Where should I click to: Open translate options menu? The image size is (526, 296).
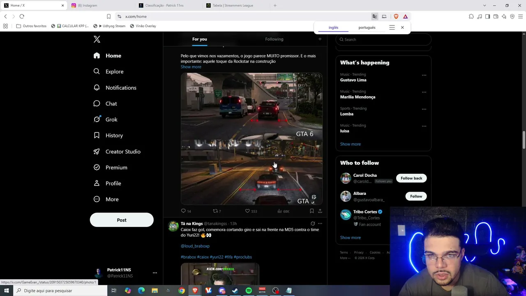tap(392, 28)
